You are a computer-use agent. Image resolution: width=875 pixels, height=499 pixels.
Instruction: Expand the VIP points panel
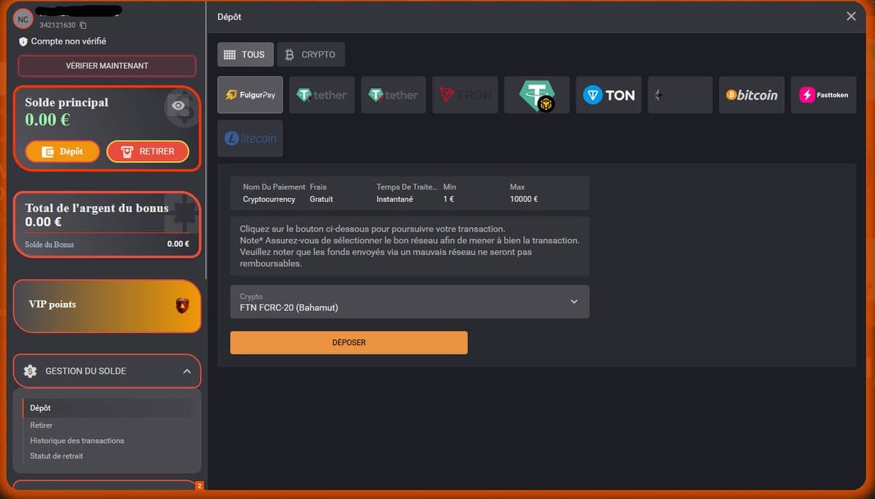(x=107, y=305)
